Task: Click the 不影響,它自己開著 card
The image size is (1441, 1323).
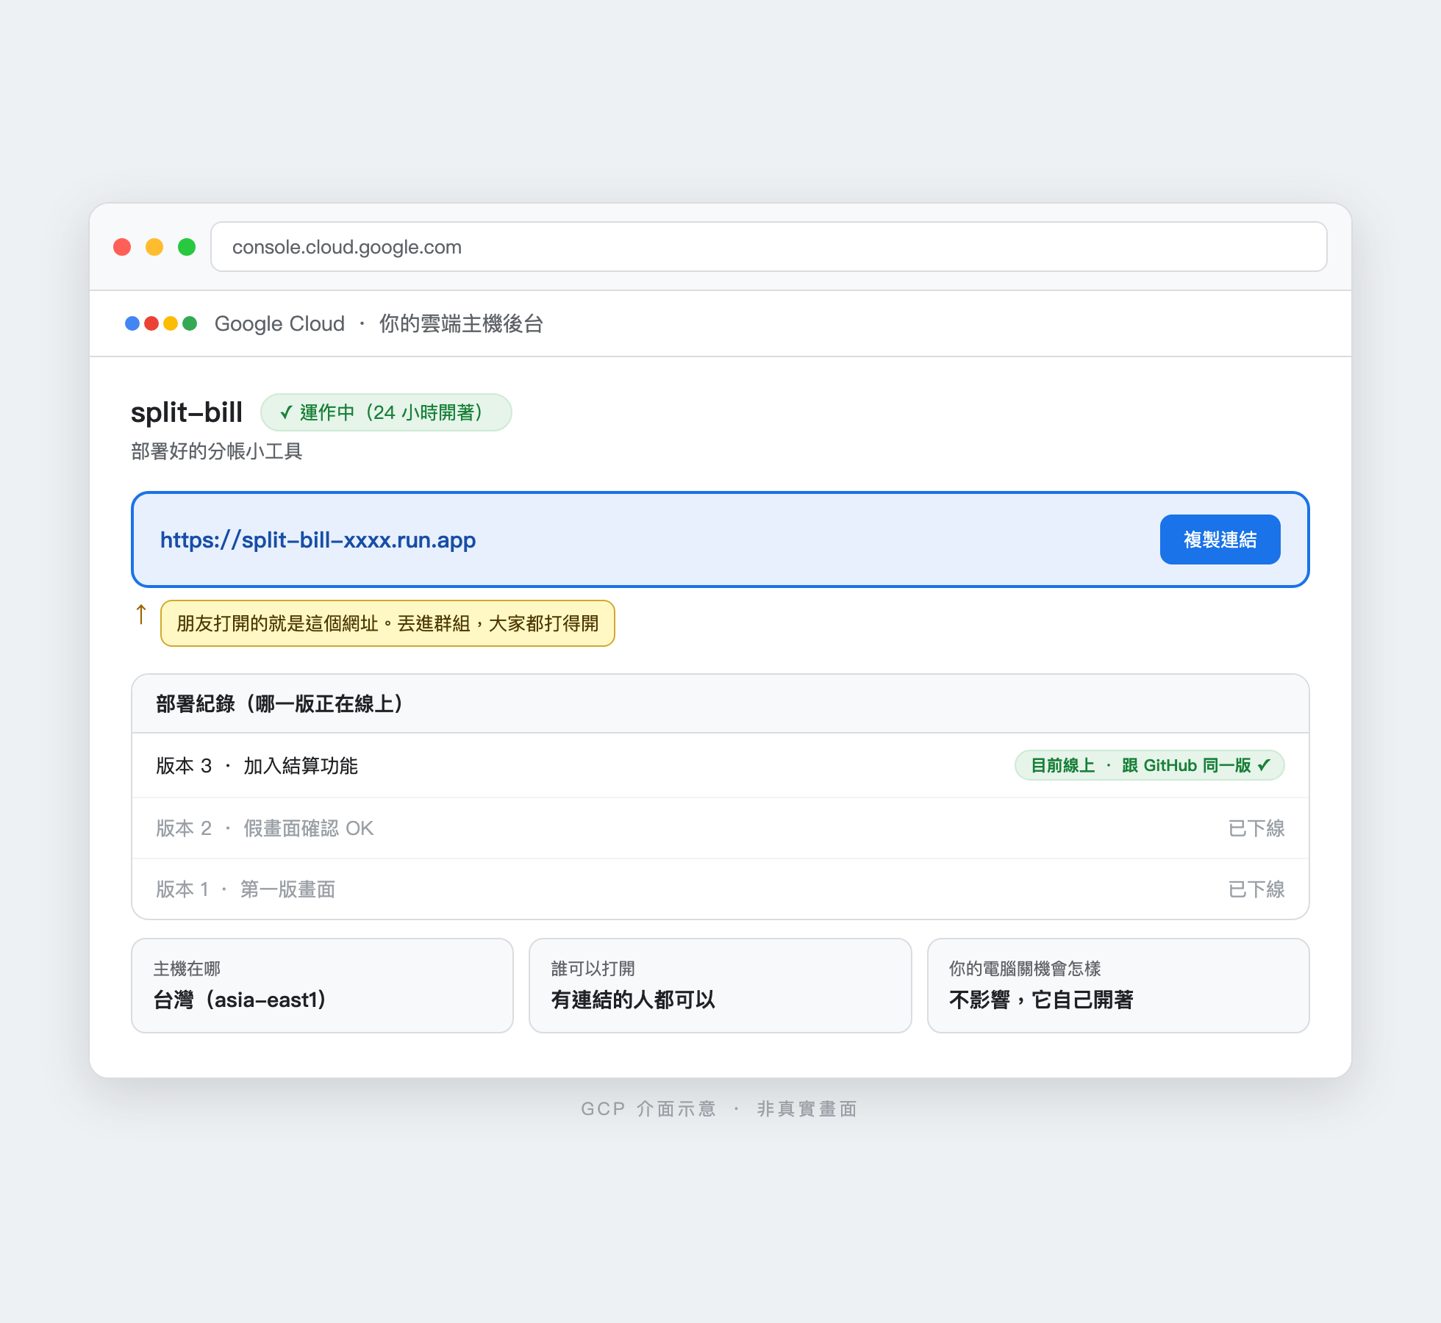Action: pos(1118,986)
